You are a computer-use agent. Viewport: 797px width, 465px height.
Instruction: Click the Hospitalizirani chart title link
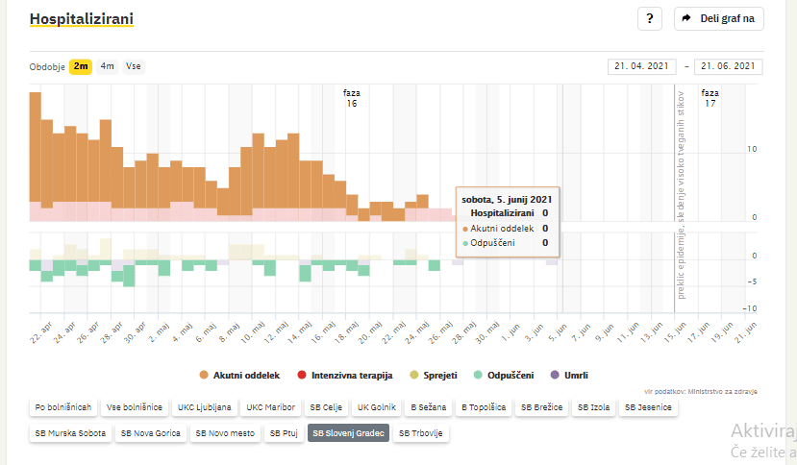(x=82, y=19)
